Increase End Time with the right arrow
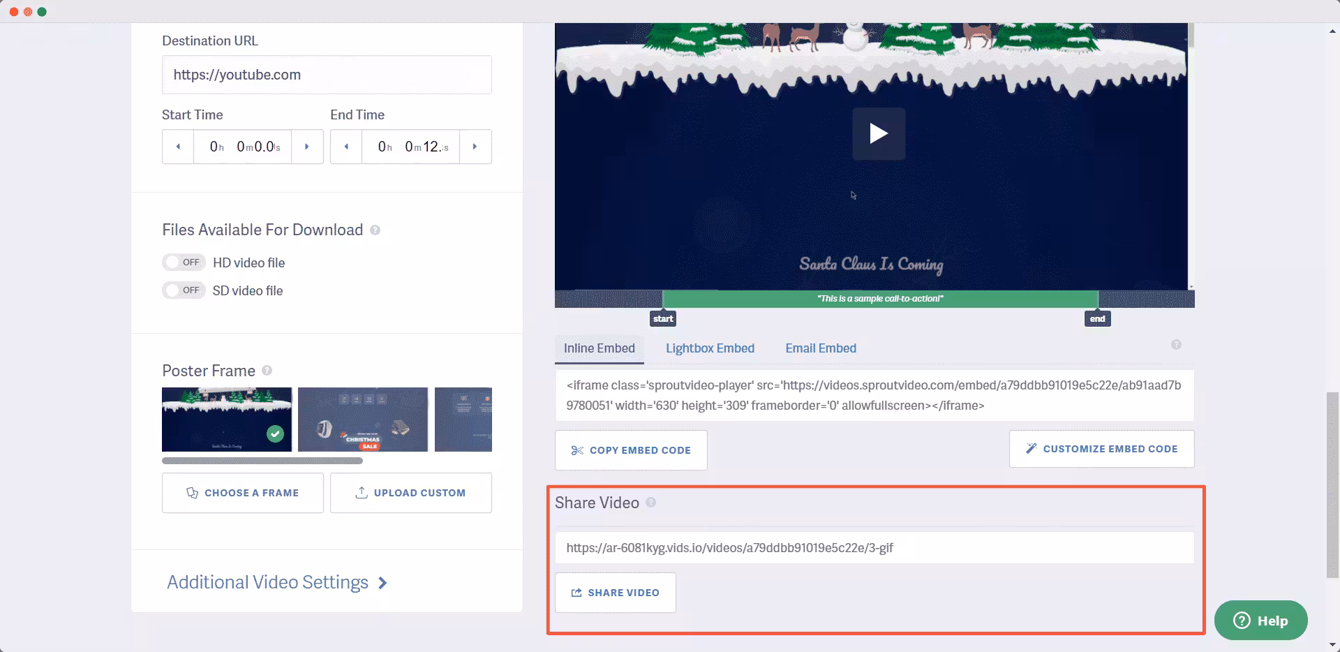 pyautogui.click(x=475, y=147)
